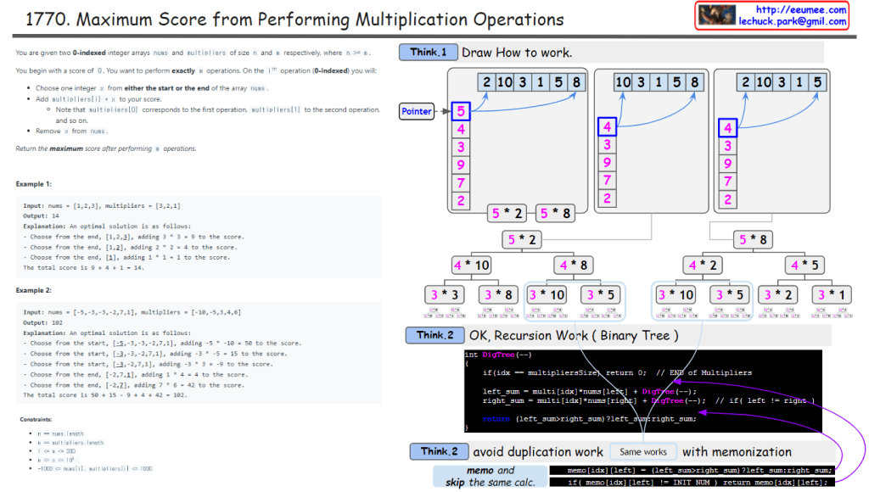Click the blue-outlined 5 pointer cell
The width and height of the screenshot is (869, 492).
(x=461, y=111)
